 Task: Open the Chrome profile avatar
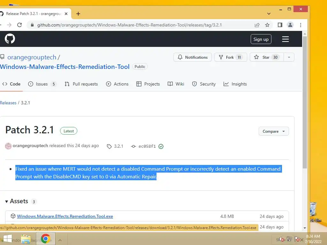point(290,25)
